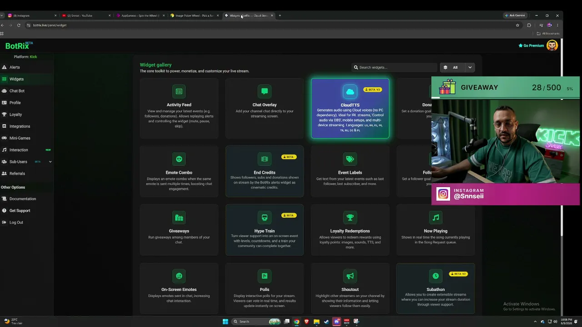The width and height of the screenshot is (582, 327).
Task: Open the taskbar clock showing 10:08 PM
Action: click(567, 322)
